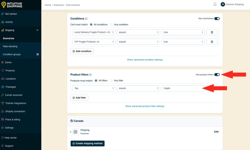Click Create shipping method button
Screen dimensions: 250x150
tap(88, 143)
